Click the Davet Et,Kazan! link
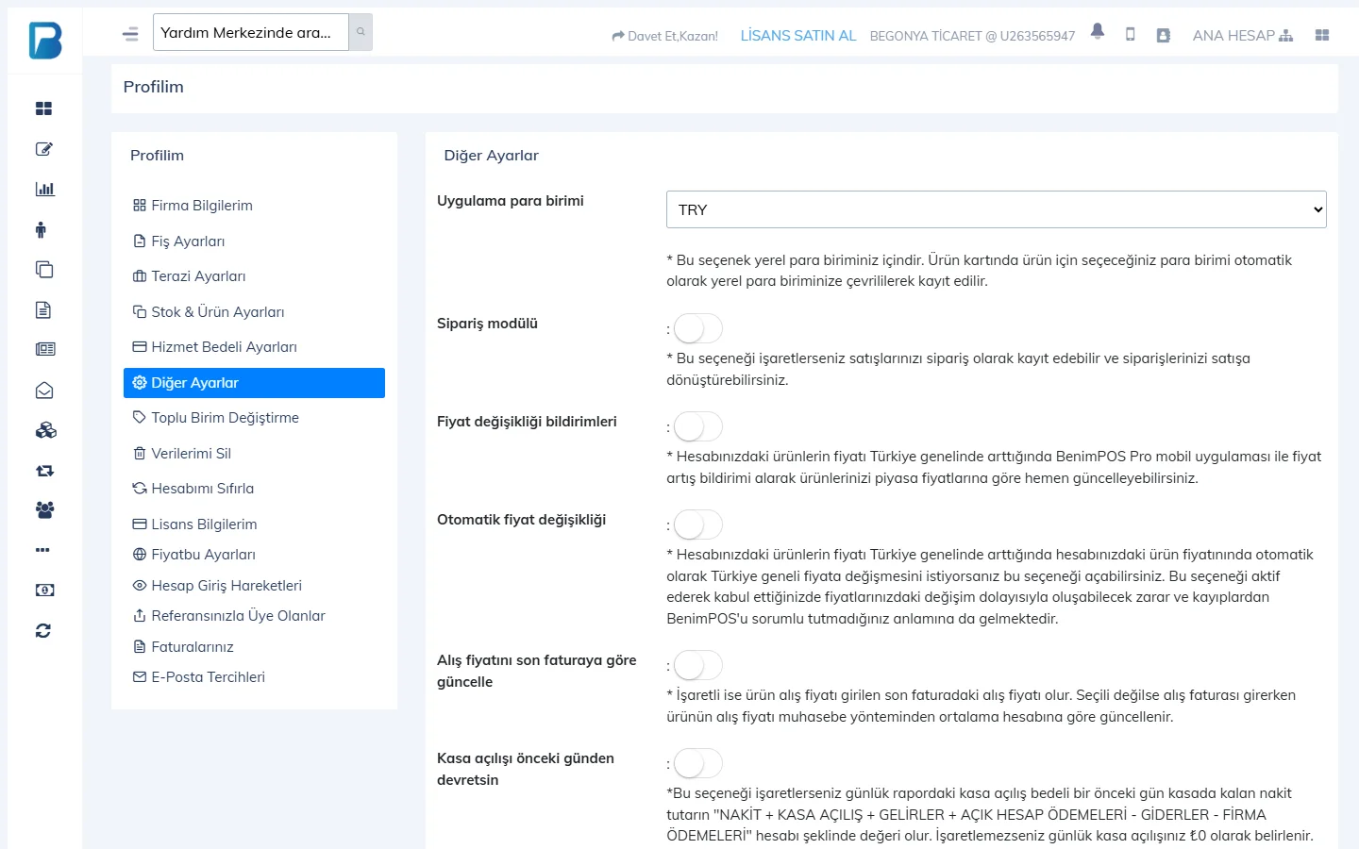The width and height of the screenshot is (1359, 849). click(664, 36)
